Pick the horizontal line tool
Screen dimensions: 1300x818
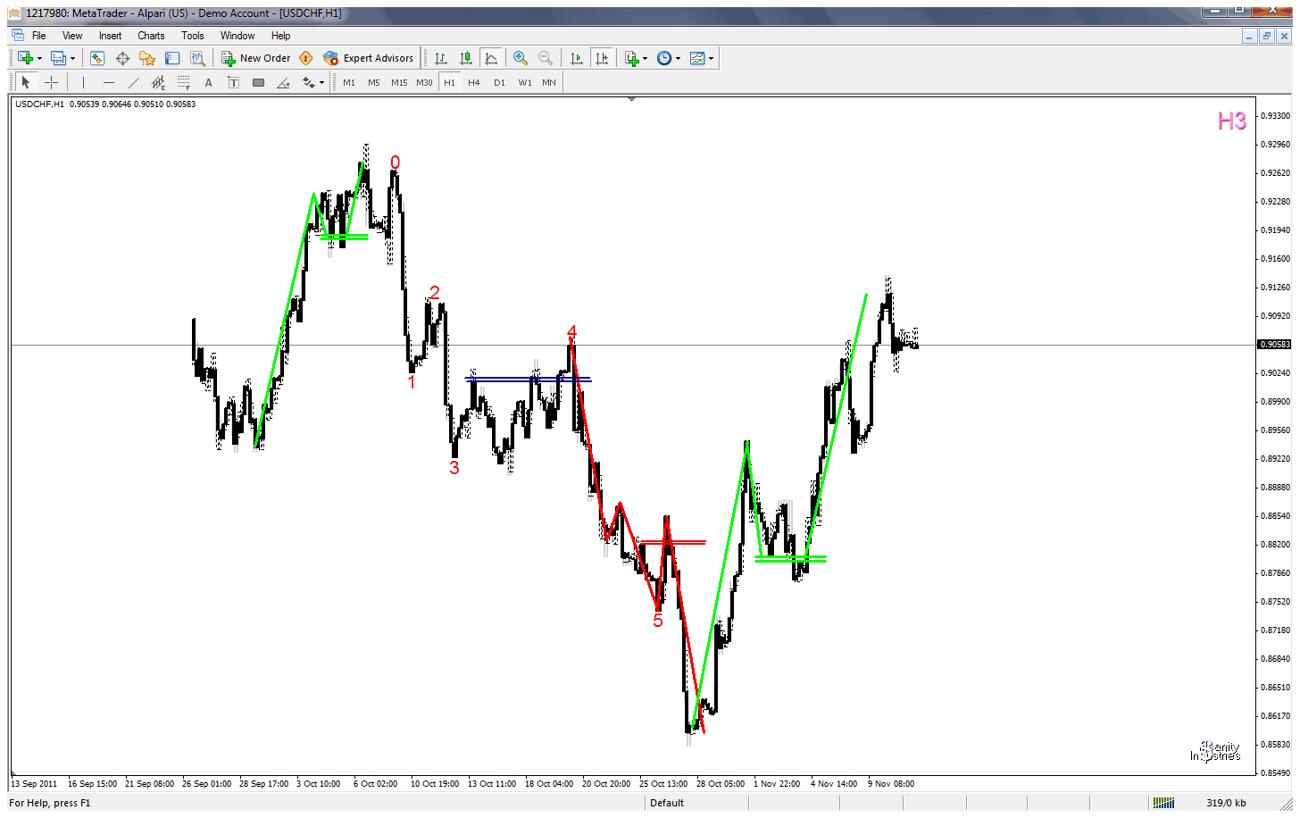pos(109,82)
